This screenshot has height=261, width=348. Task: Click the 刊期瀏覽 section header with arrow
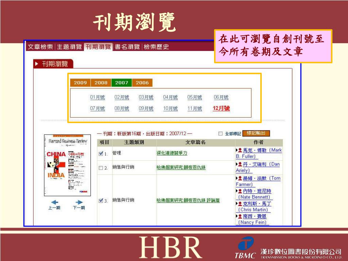[53, 64]
